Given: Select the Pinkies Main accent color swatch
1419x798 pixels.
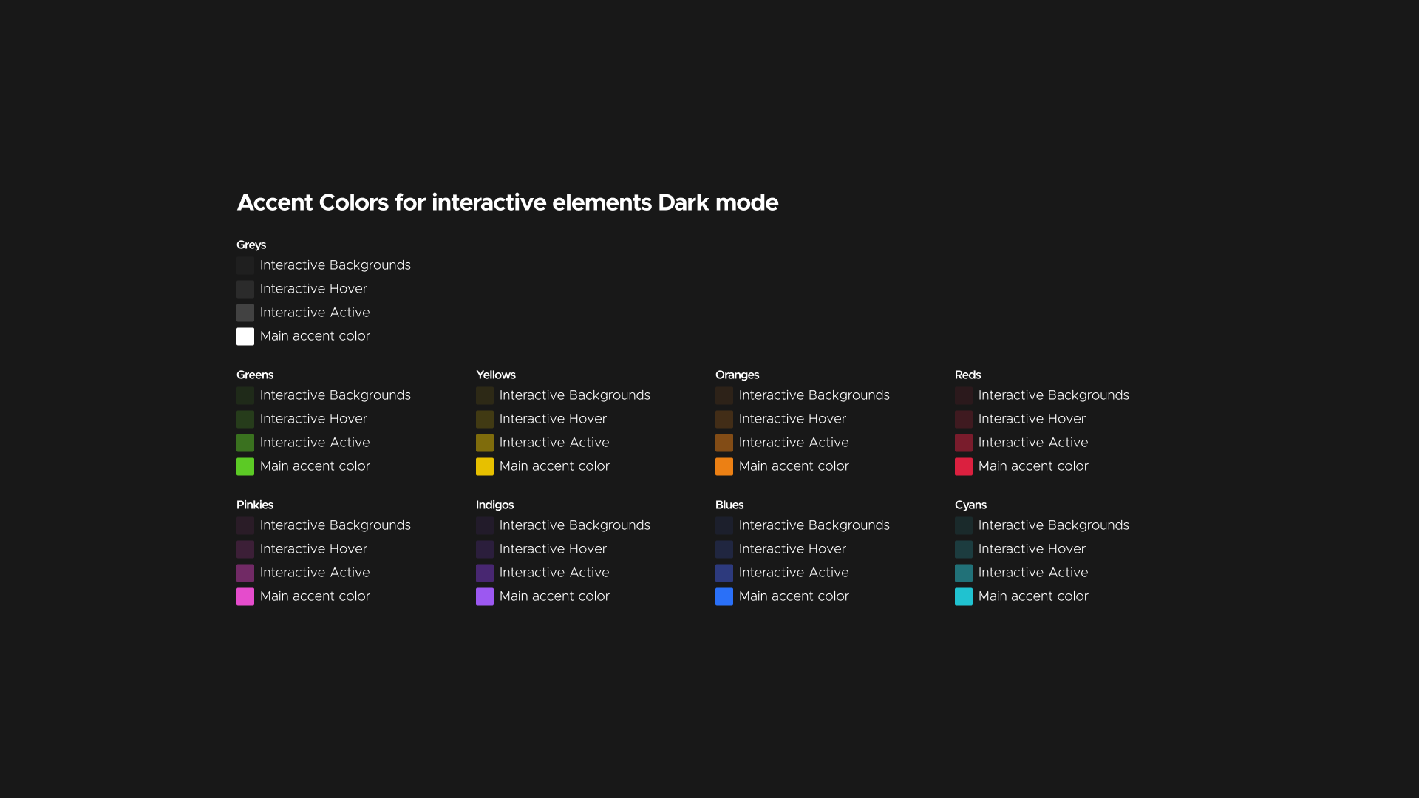Looking at the screenshot, I should pos(245,597).
